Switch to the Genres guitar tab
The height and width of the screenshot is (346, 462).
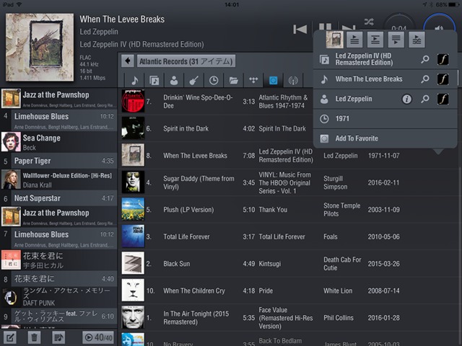(193, 80)
